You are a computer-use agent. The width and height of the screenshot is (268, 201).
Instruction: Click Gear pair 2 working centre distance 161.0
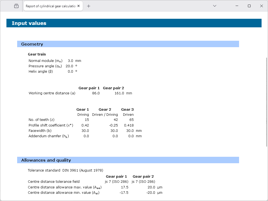(x=119, y=93)
